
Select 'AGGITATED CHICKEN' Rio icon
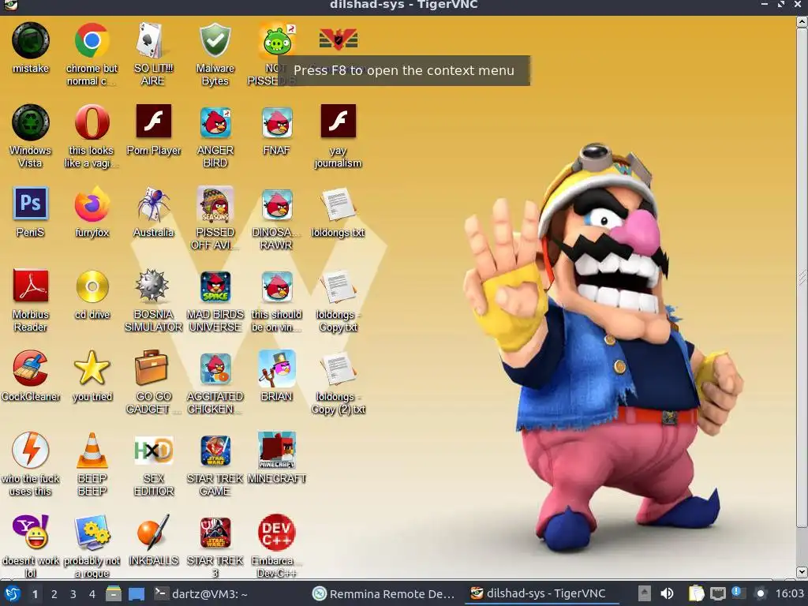click(215, 368)
